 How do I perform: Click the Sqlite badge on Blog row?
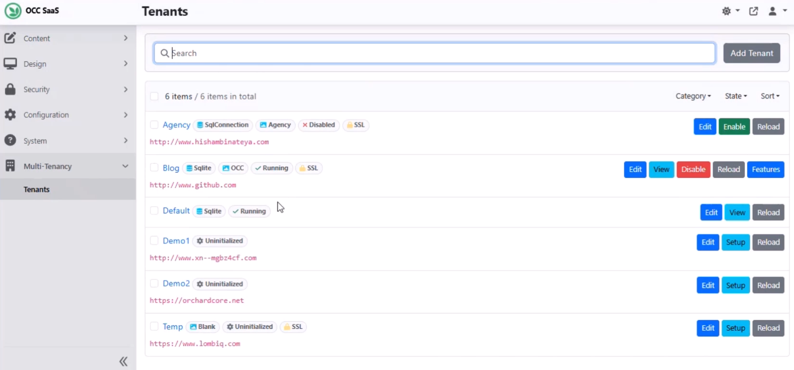198,168
